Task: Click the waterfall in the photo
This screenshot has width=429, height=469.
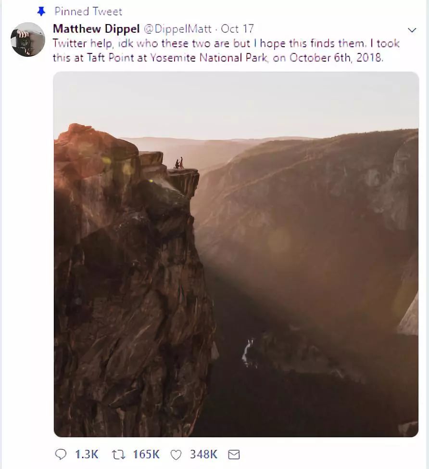Action: point(248,351)
